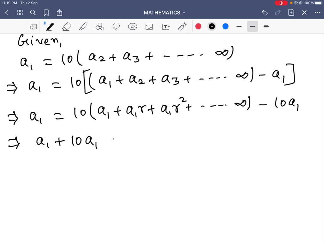Screen dimensions: 324x243
Task: Expand the black color options chevron
Action: coord(212,26)
